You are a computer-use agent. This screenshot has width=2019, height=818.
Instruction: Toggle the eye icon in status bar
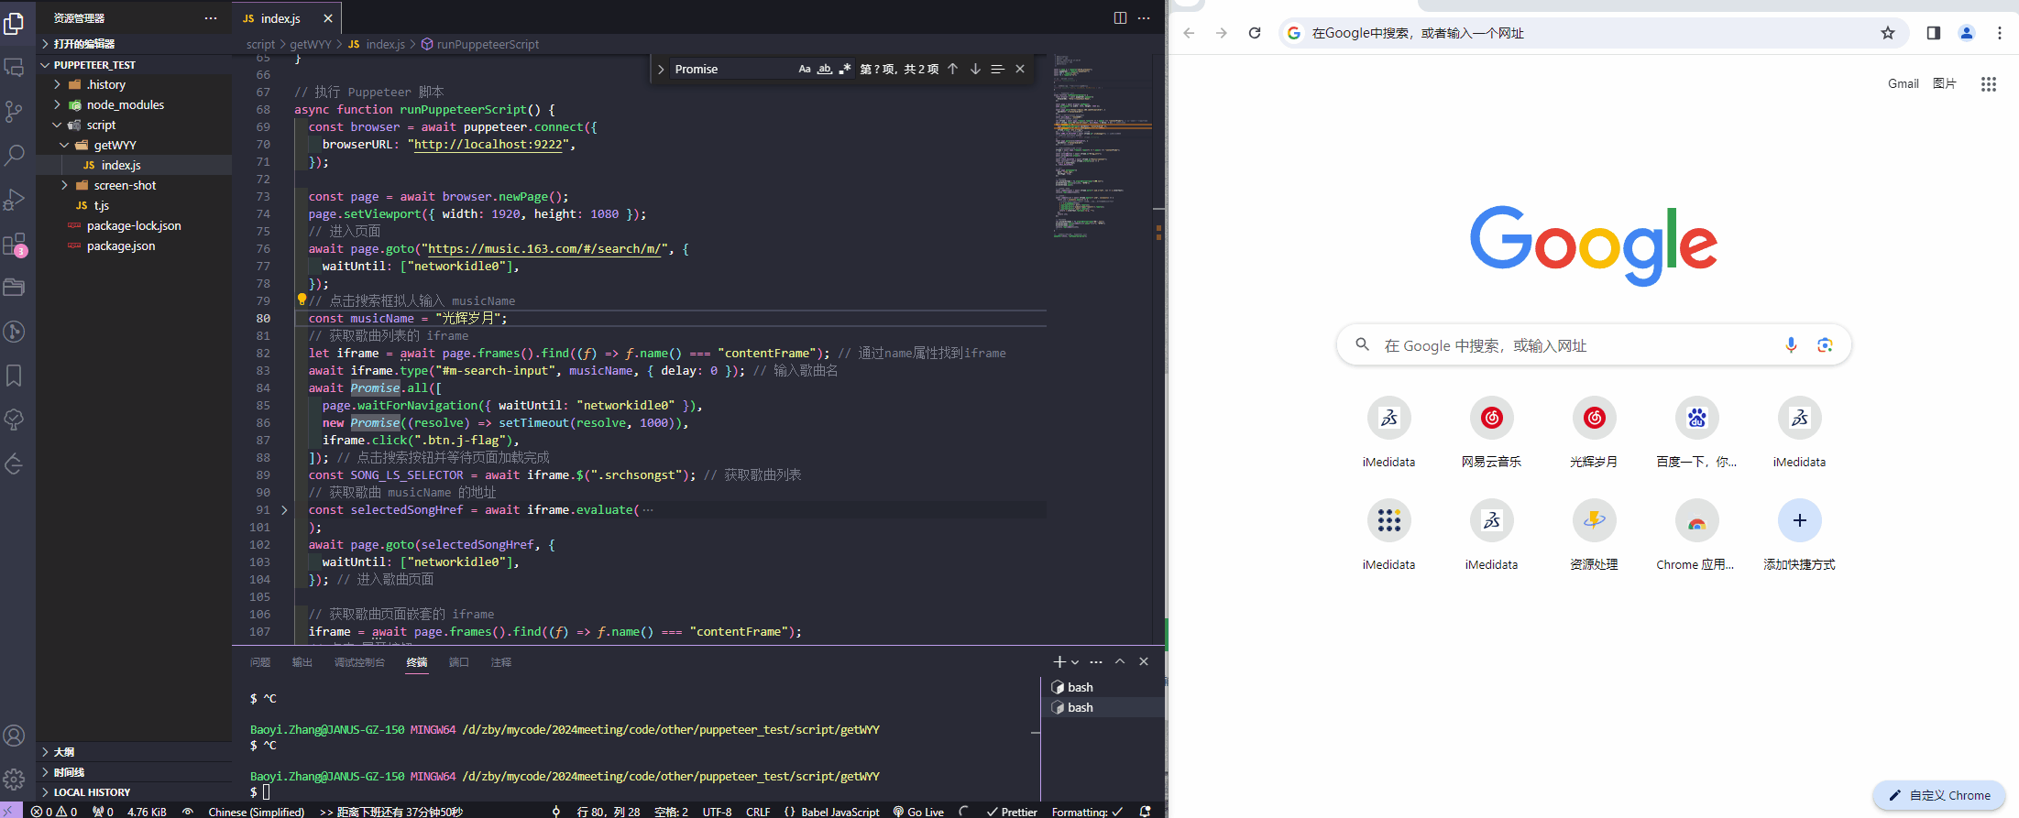[x=188, y=812]
